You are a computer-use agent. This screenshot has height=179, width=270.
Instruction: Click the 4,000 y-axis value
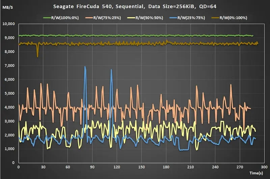[x=10, y=107]
